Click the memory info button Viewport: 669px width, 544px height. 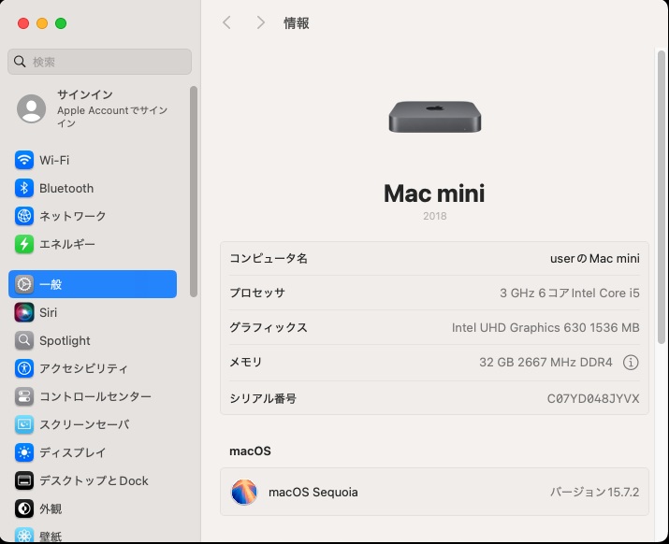pos(631,363)
